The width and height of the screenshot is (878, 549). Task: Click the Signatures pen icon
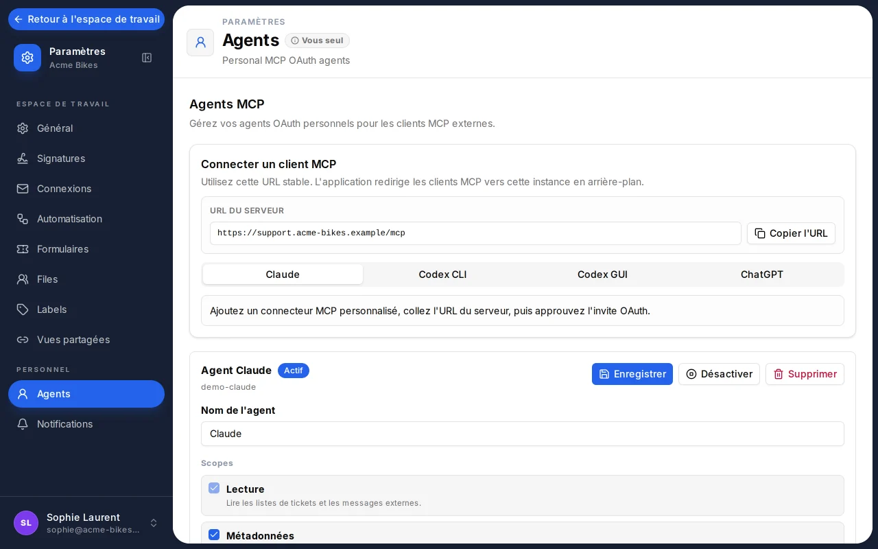point(23,159)
